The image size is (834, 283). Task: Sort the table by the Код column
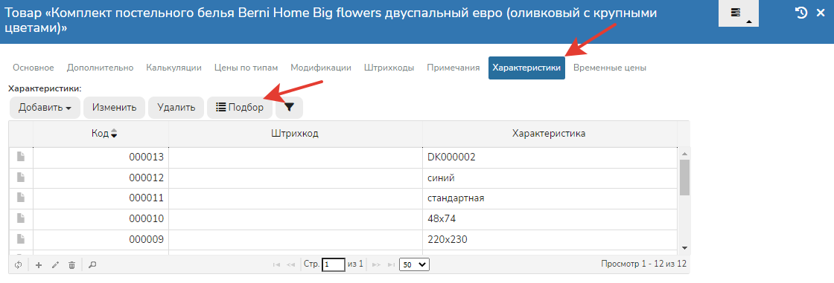pos(101,134)
